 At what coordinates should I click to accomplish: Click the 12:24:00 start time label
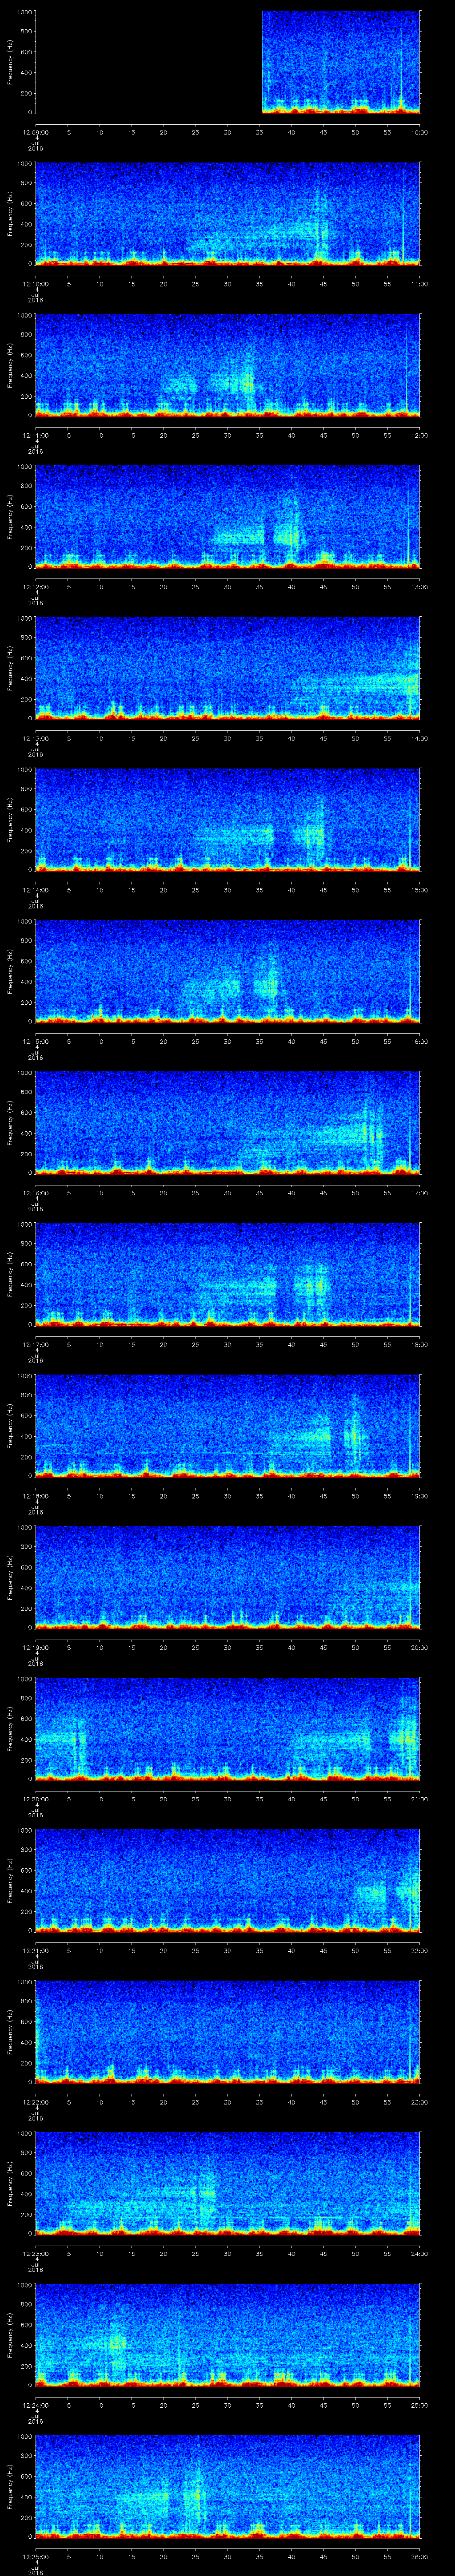(x=36, y=2405)
